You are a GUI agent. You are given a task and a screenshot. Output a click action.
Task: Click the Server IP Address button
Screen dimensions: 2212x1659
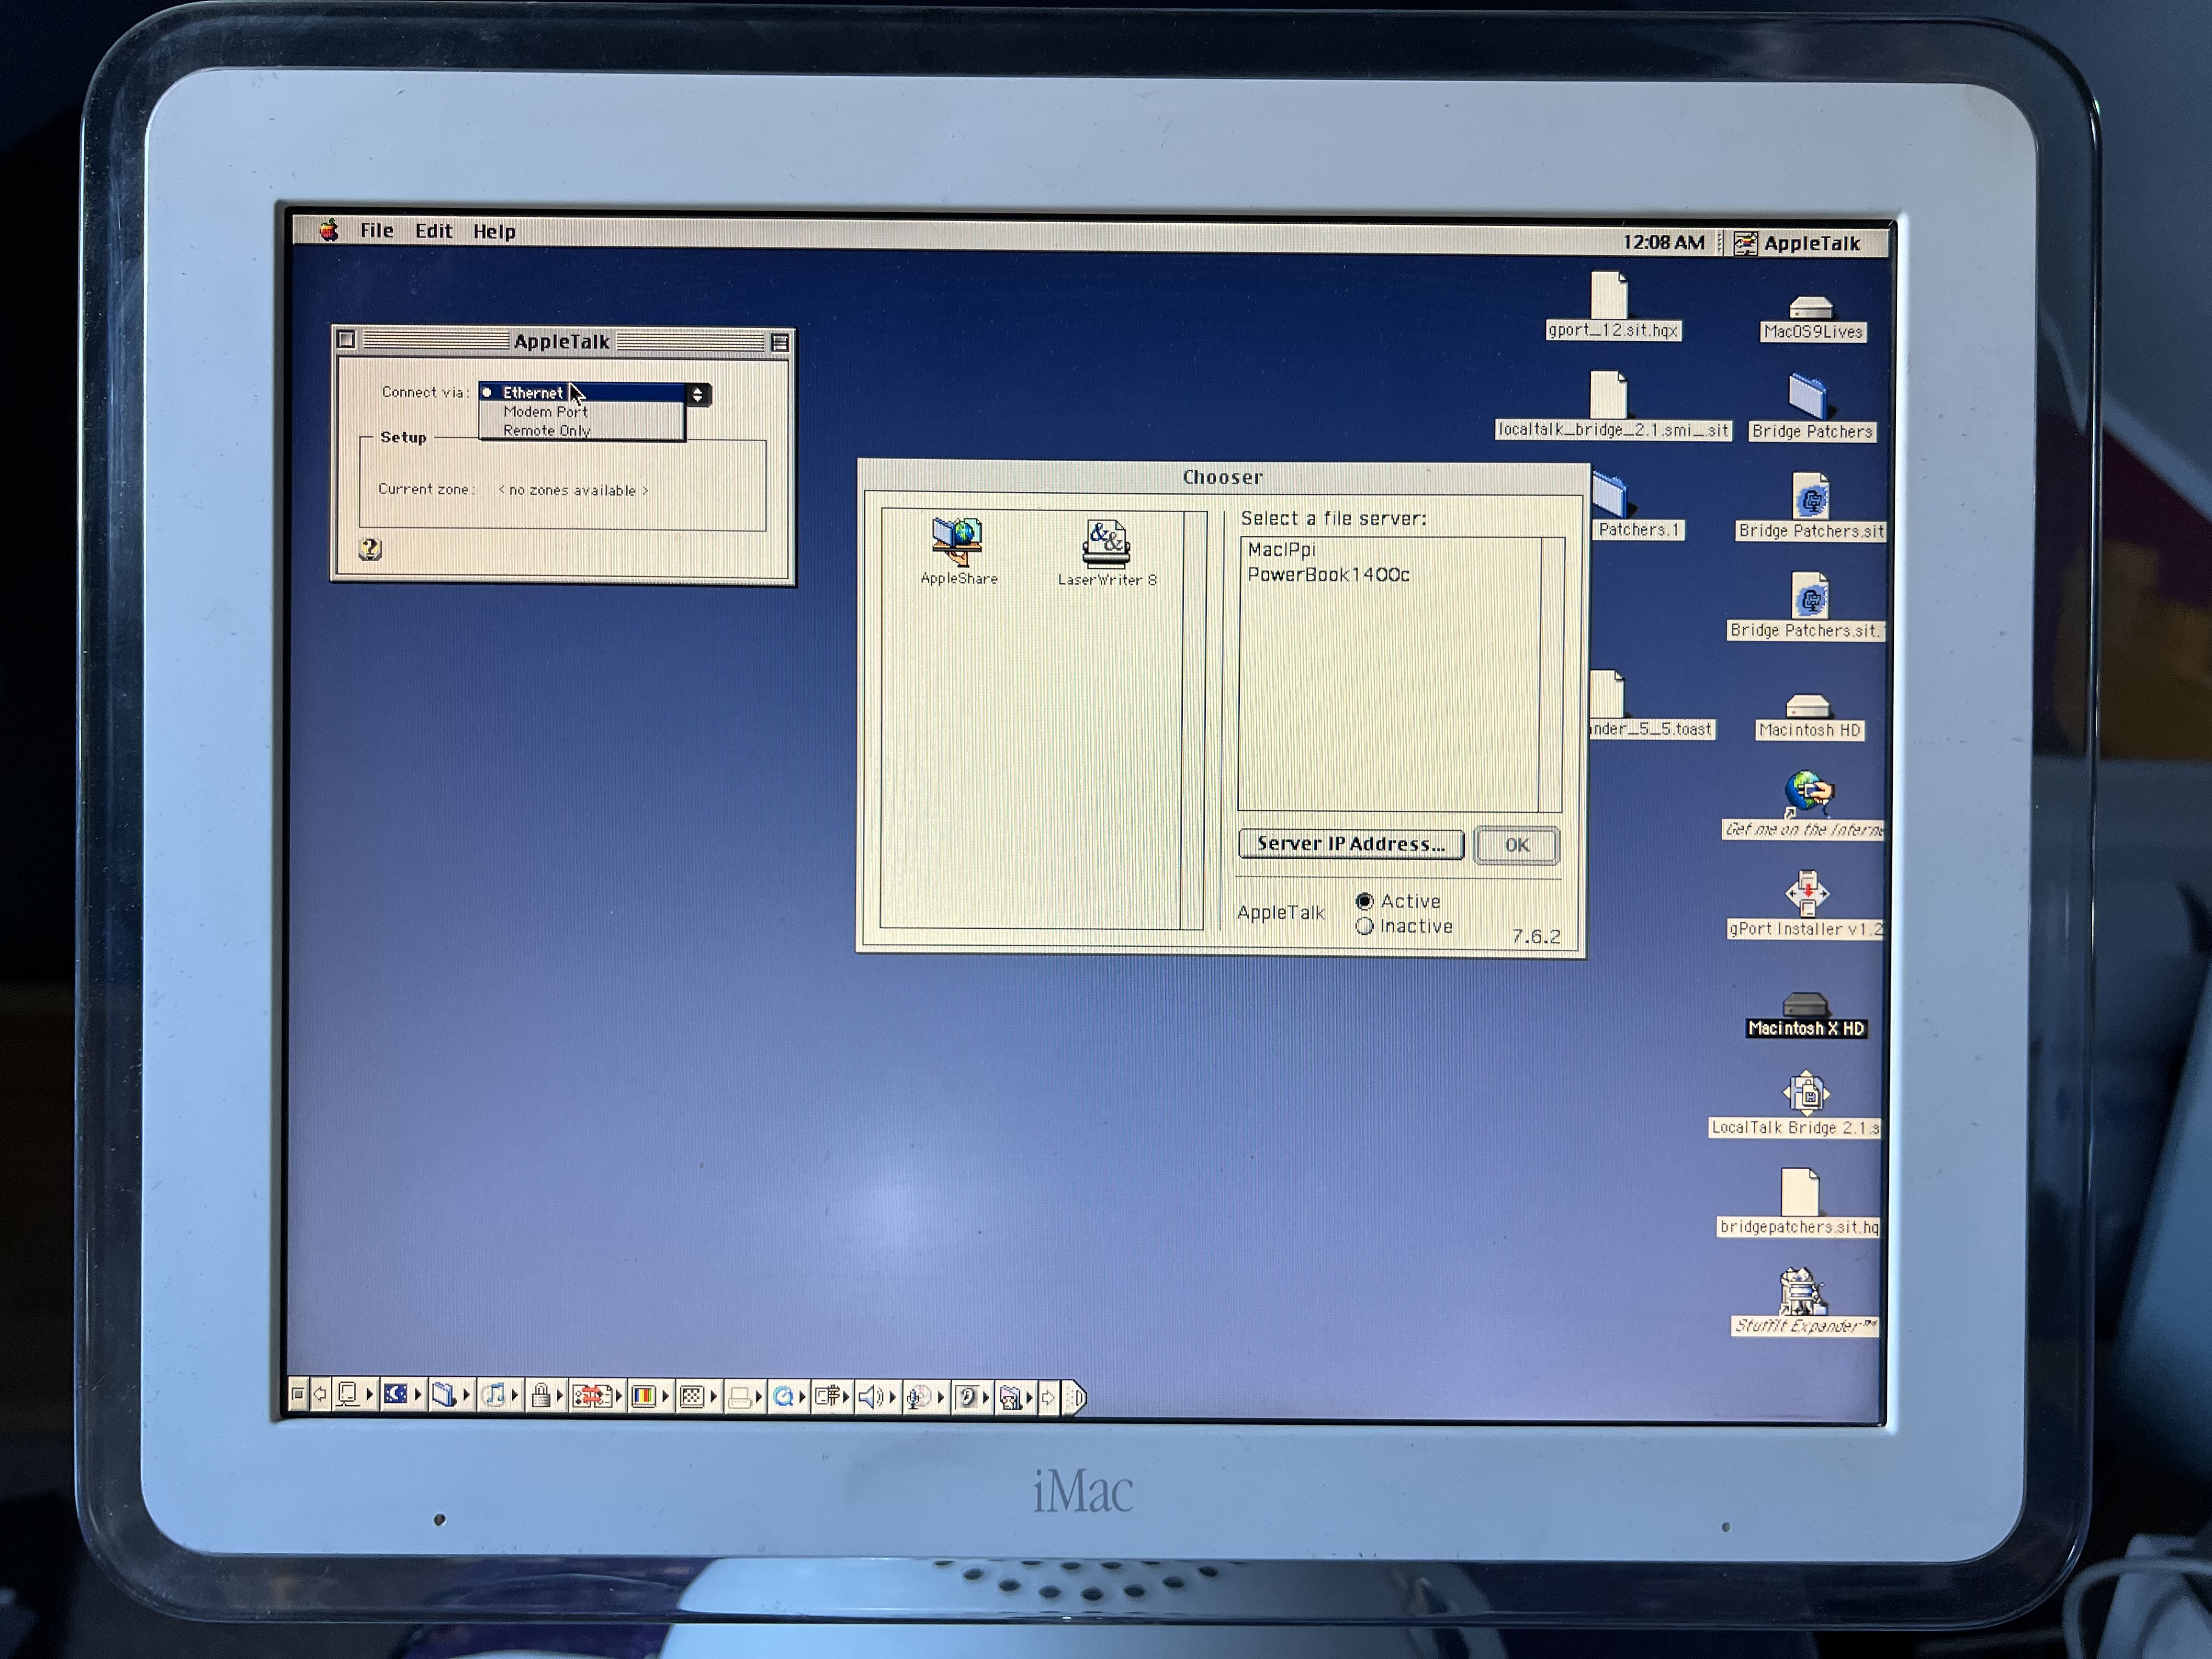point(1350,844)
